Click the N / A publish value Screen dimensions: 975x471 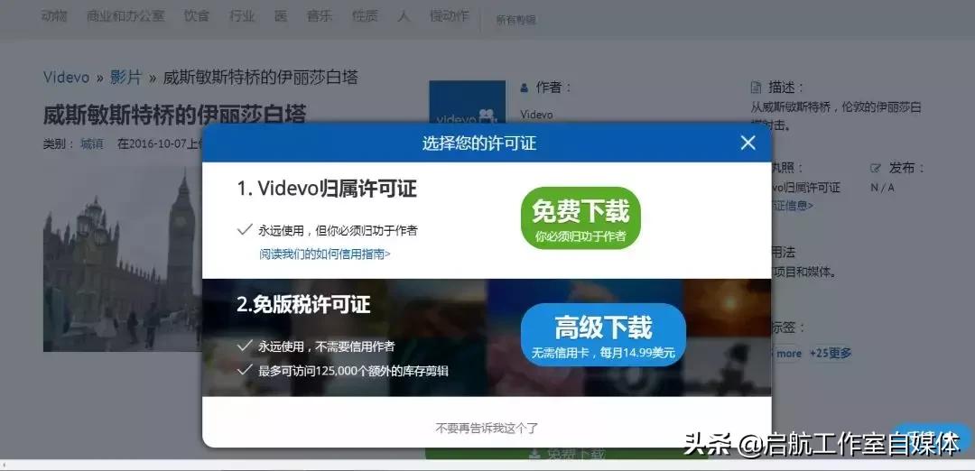[x=882, y=187]
